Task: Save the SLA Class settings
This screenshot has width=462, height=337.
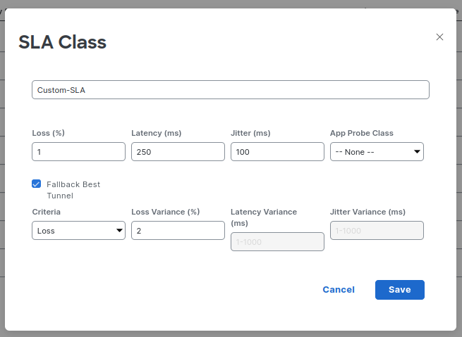Action: tap(399, 290)
